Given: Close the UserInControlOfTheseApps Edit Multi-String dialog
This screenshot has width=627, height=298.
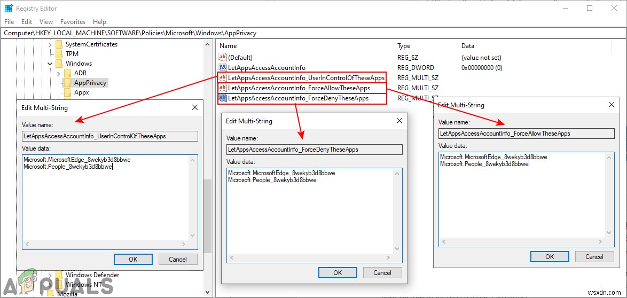Looking at the screenshot, I should click(x=195, y=107).
